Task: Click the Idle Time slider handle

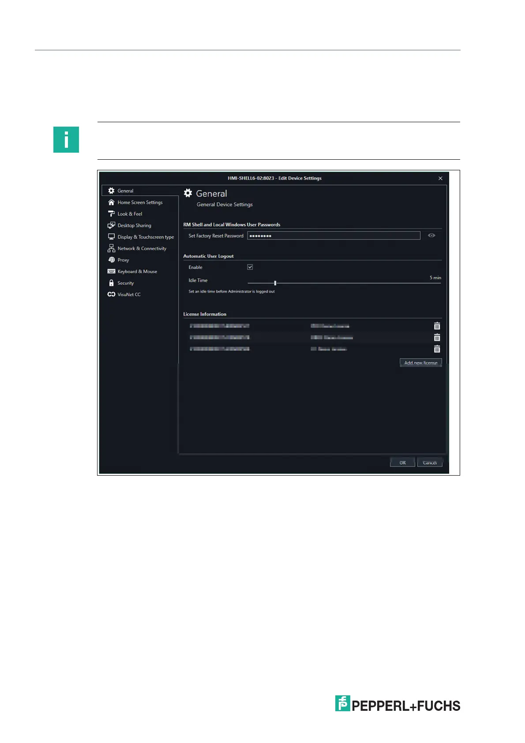Action: pos(275,283)
